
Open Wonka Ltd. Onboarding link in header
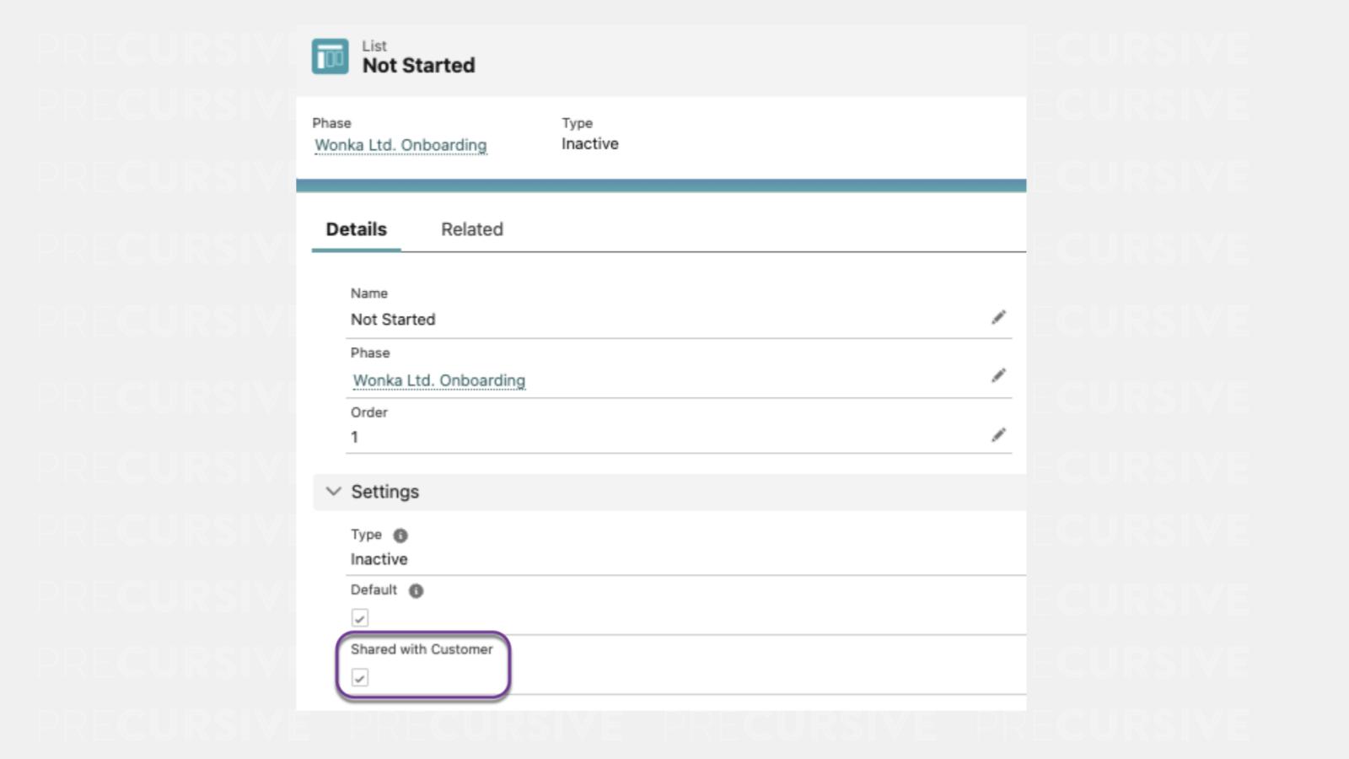point(400,145)
